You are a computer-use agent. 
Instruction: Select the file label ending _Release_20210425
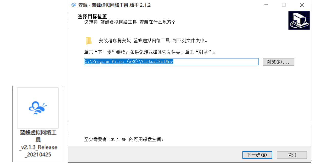coord(38,143)
